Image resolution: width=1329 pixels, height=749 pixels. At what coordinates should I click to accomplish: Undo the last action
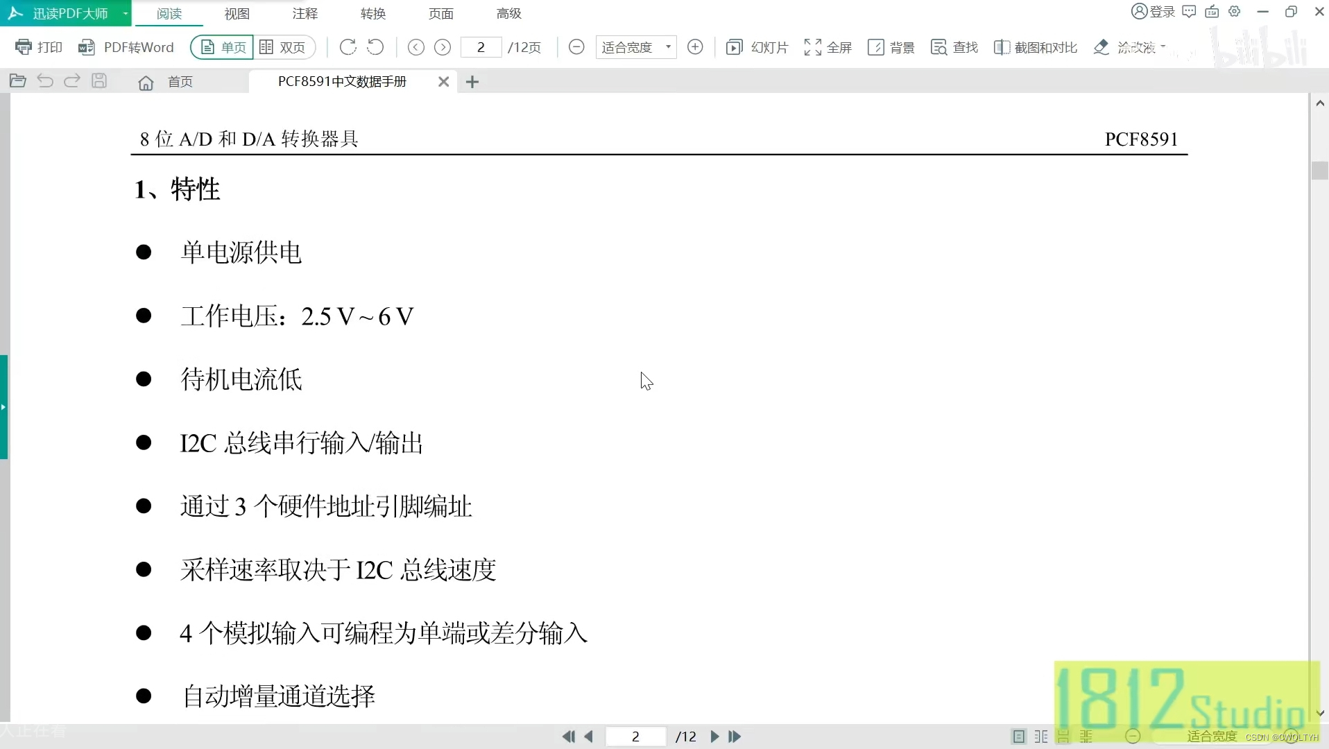(44, 80)
